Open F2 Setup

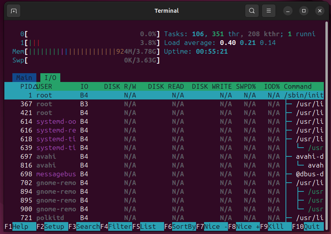52,226
